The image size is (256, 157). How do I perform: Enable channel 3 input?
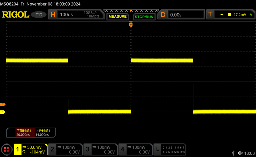pos(100,150)
